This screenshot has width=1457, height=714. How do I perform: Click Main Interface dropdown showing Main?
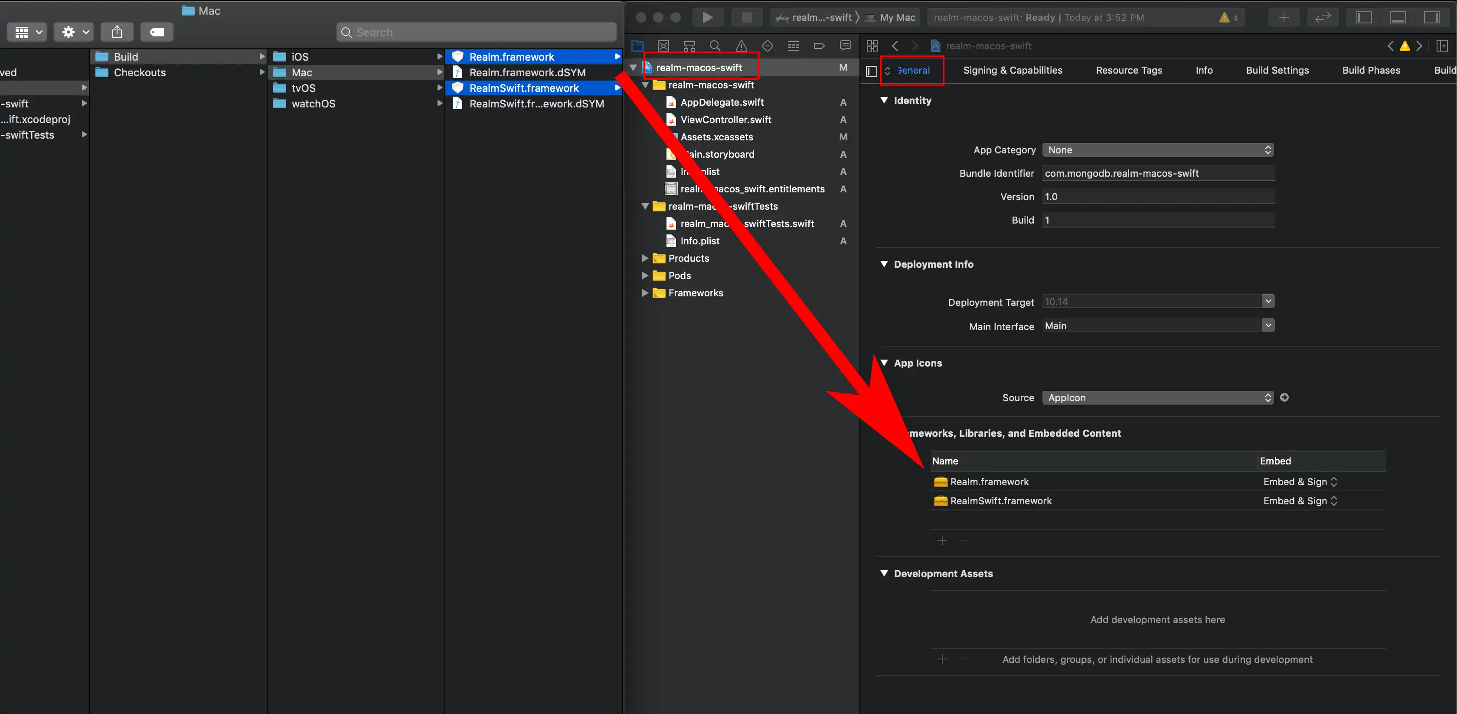click(1157, 325)
